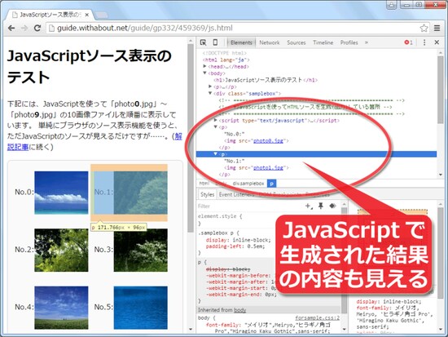Click the page vertical scrollbar
This screenshot has width=448, height=337.
[x=191, y=139]
